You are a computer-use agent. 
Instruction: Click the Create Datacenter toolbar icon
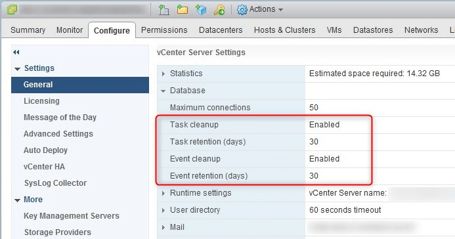point(164,10)
